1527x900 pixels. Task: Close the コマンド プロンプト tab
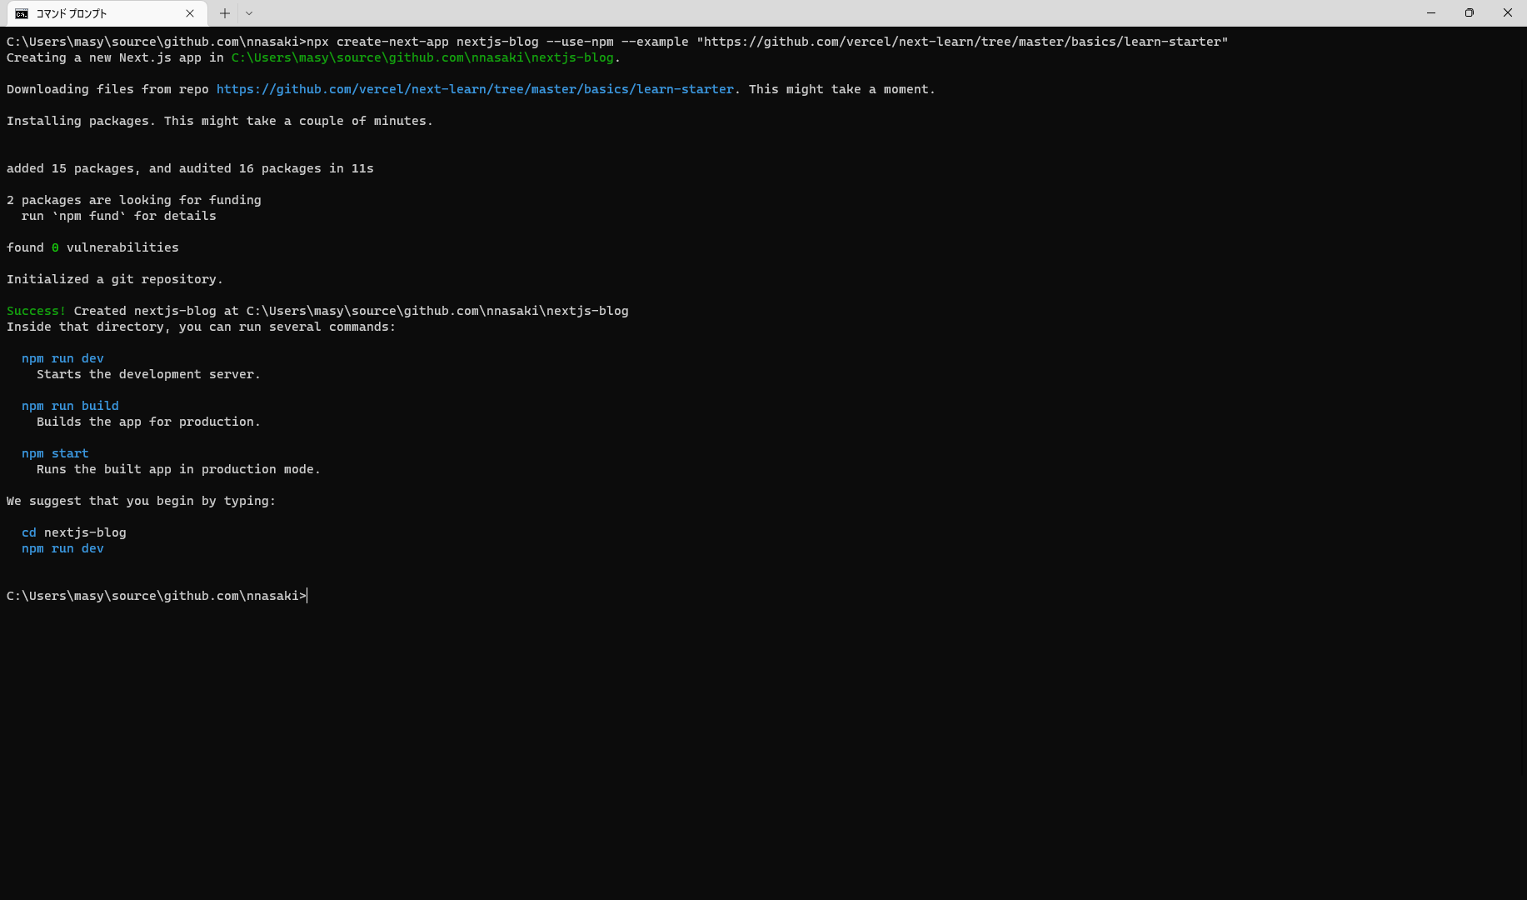[x=190, y=13]
